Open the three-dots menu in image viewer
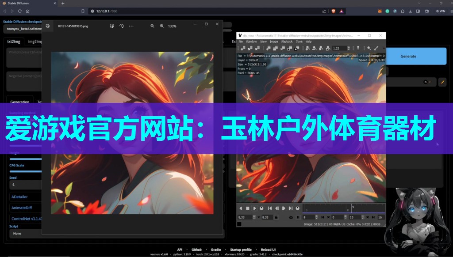Viewport: 453px width, 257px height. click(131, 26)
